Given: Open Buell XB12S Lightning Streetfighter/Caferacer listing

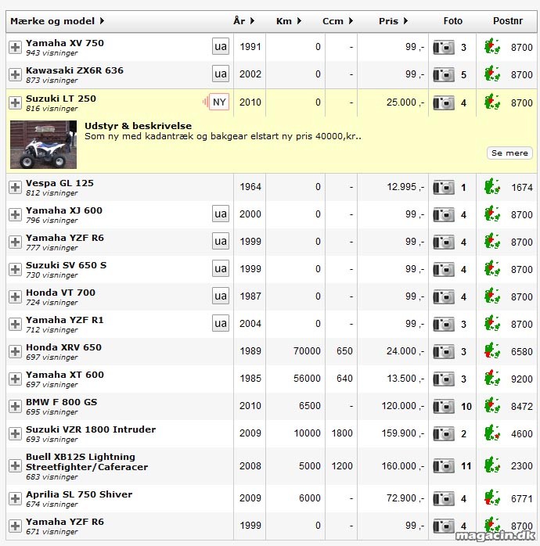Looking at the screenshot, I should tap(87, 462).
